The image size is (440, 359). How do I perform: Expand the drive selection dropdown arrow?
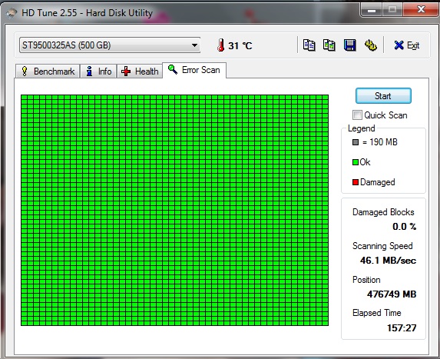(x=194, y=45)
